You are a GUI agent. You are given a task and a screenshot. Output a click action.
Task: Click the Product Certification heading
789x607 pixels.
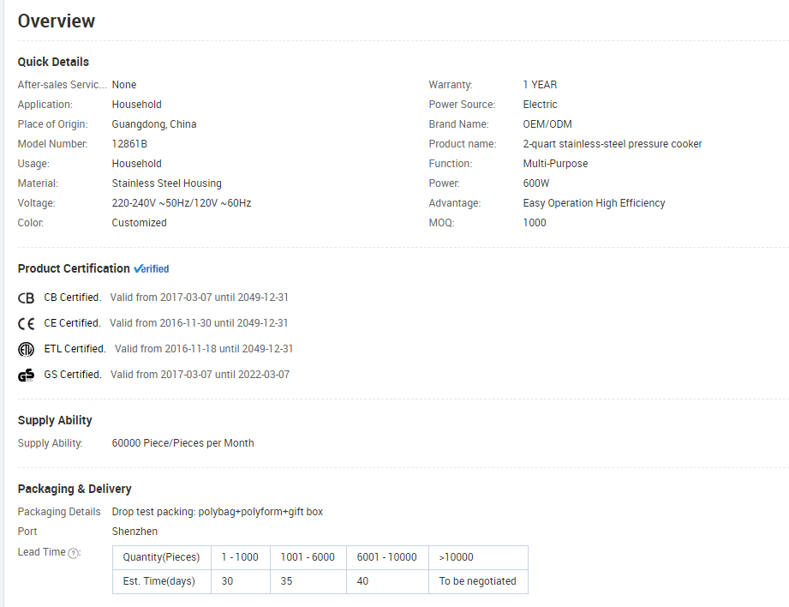[74, 268]
